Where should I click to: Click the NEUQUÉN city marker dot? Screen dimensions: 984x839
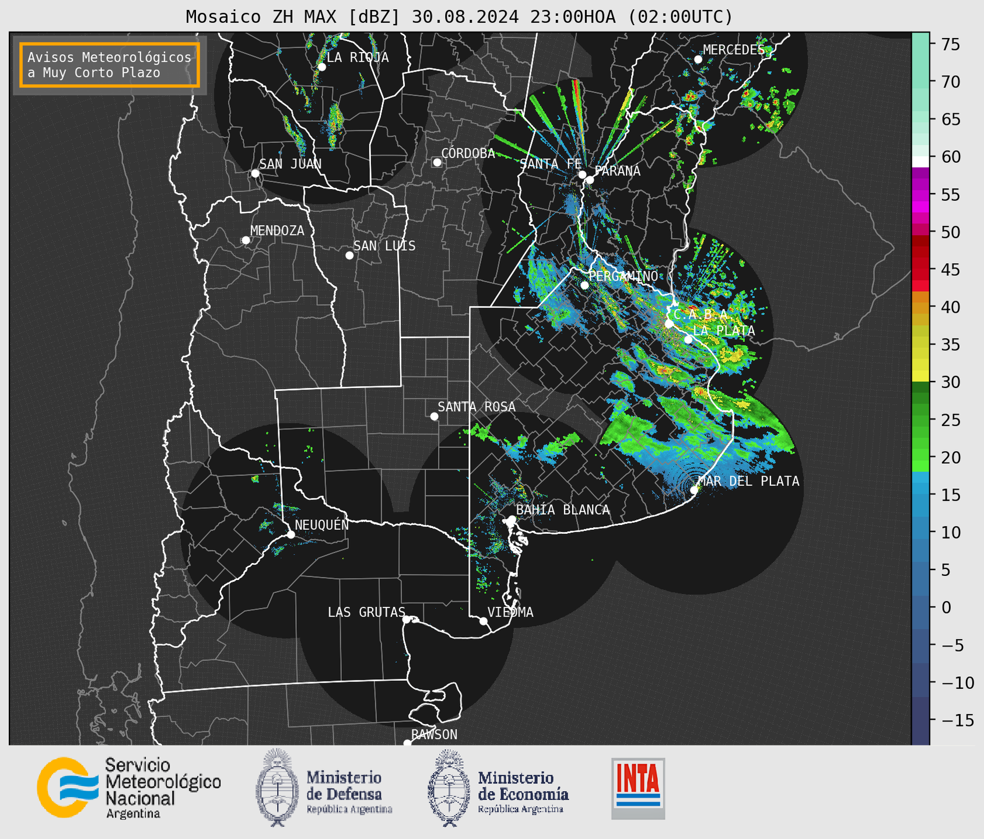(290, 534)
